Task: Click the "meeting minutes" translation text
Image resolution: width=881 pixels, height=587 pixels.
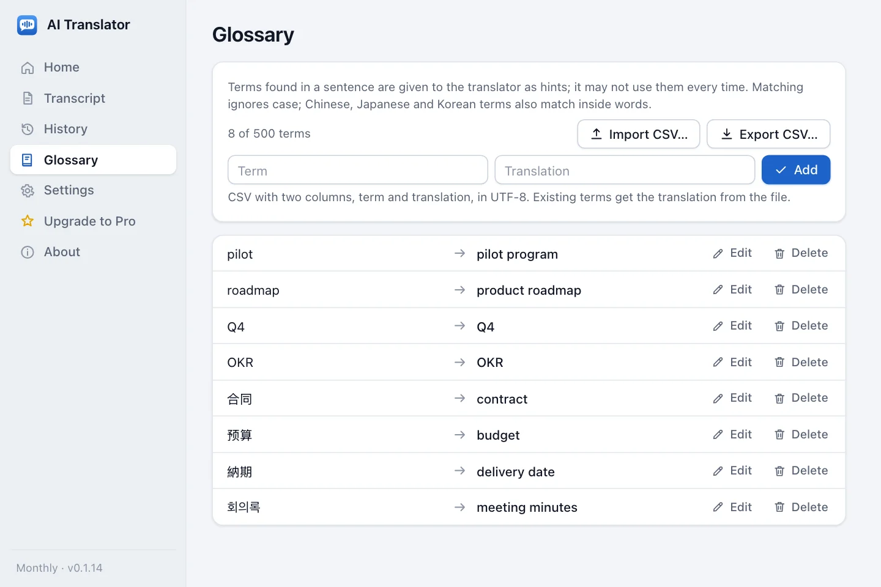Action: (527, 508)
